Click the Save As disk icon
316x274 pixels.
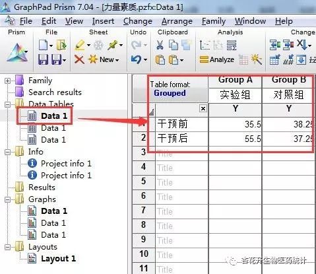tap(56, 59)
